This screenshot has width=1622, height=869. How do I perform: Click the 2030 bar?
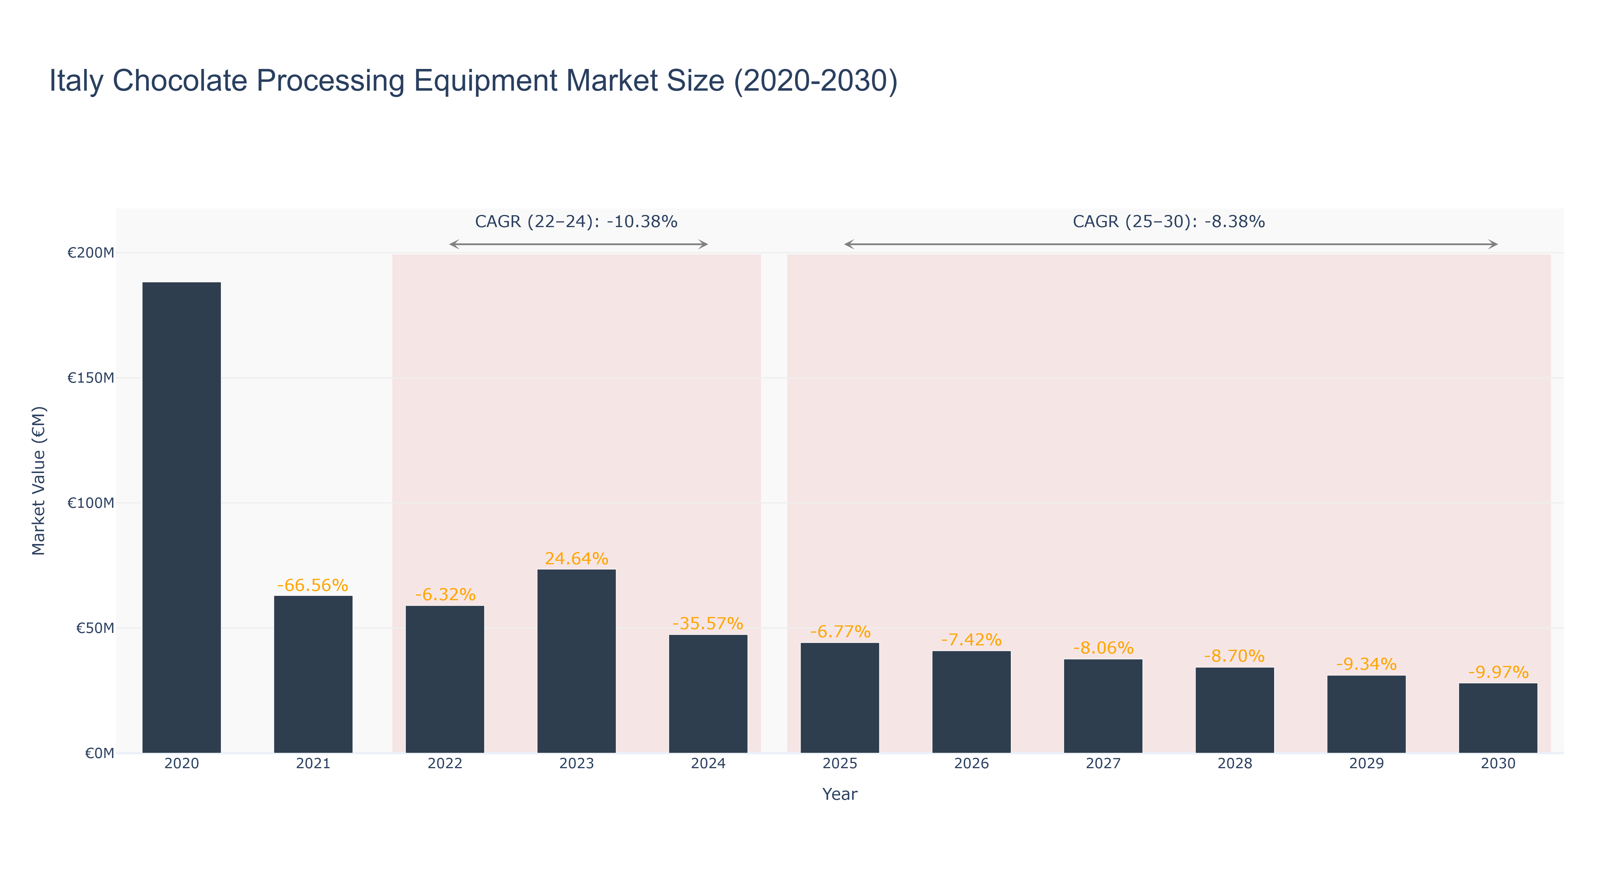click(1497, 717)
